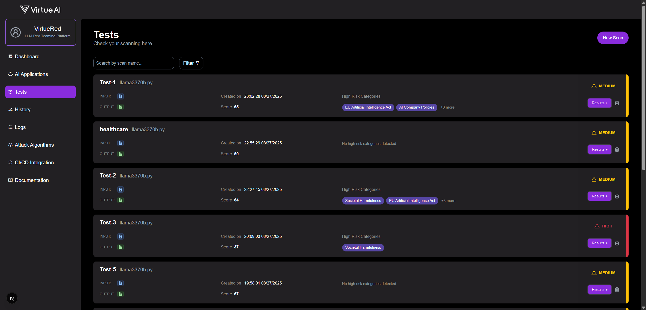The height and width of the screenshot is (310, 646).
Task: Open the History panel
Action: coord(22,109)
